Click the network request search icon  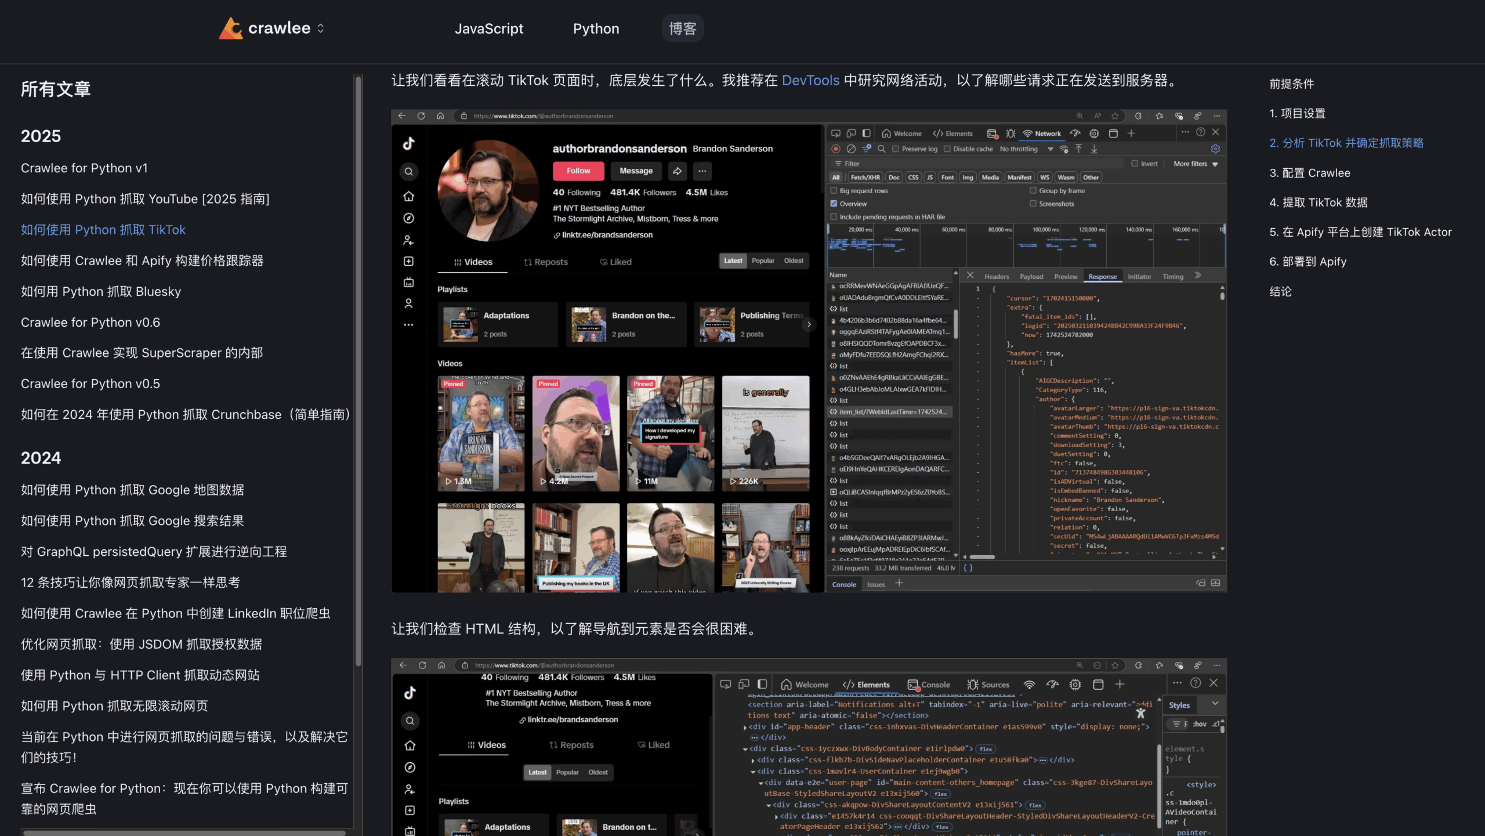coord(882,149)
